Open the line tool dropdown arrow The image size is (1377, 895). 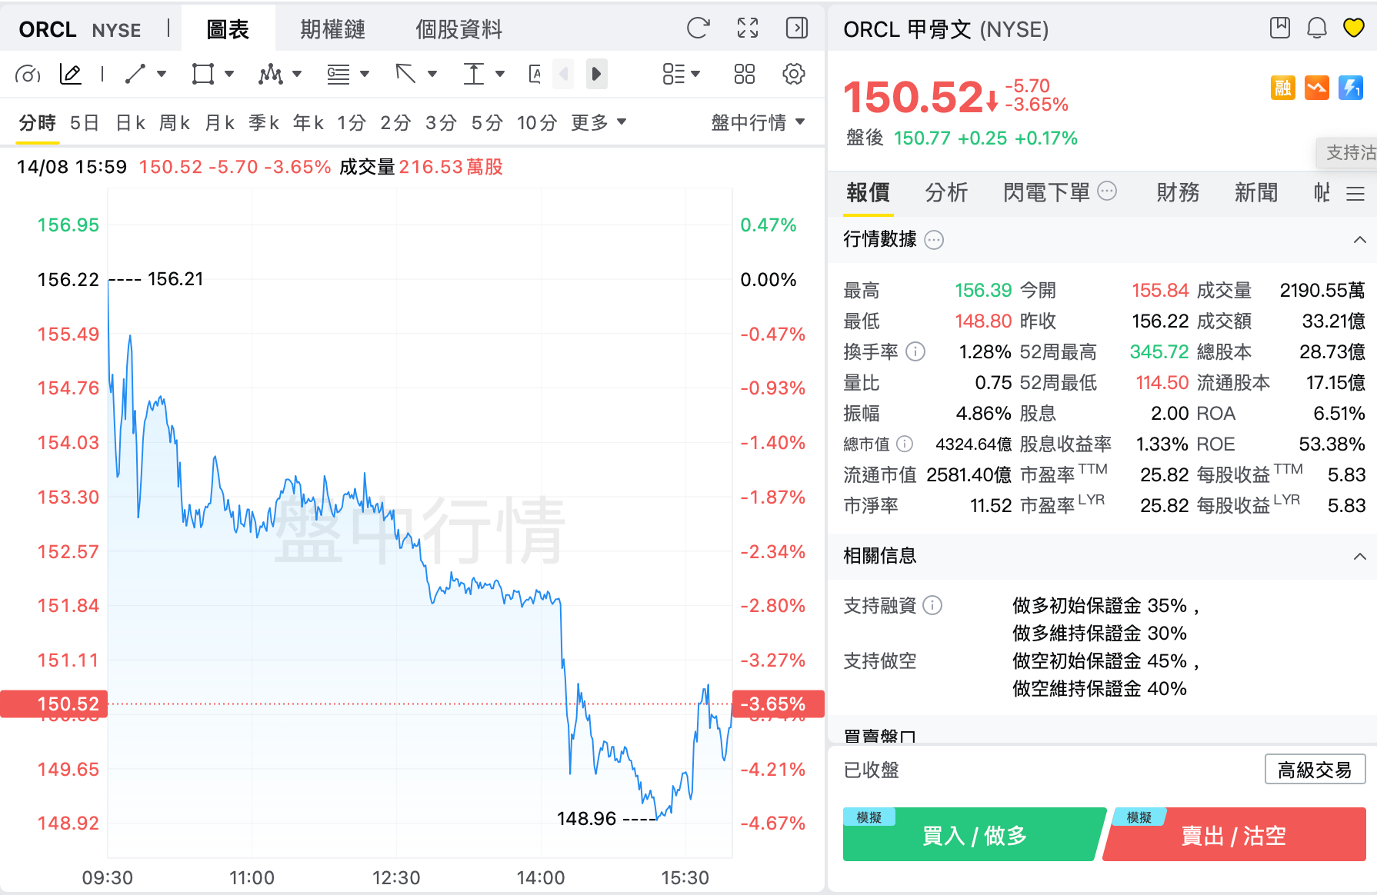pos(162,74)
